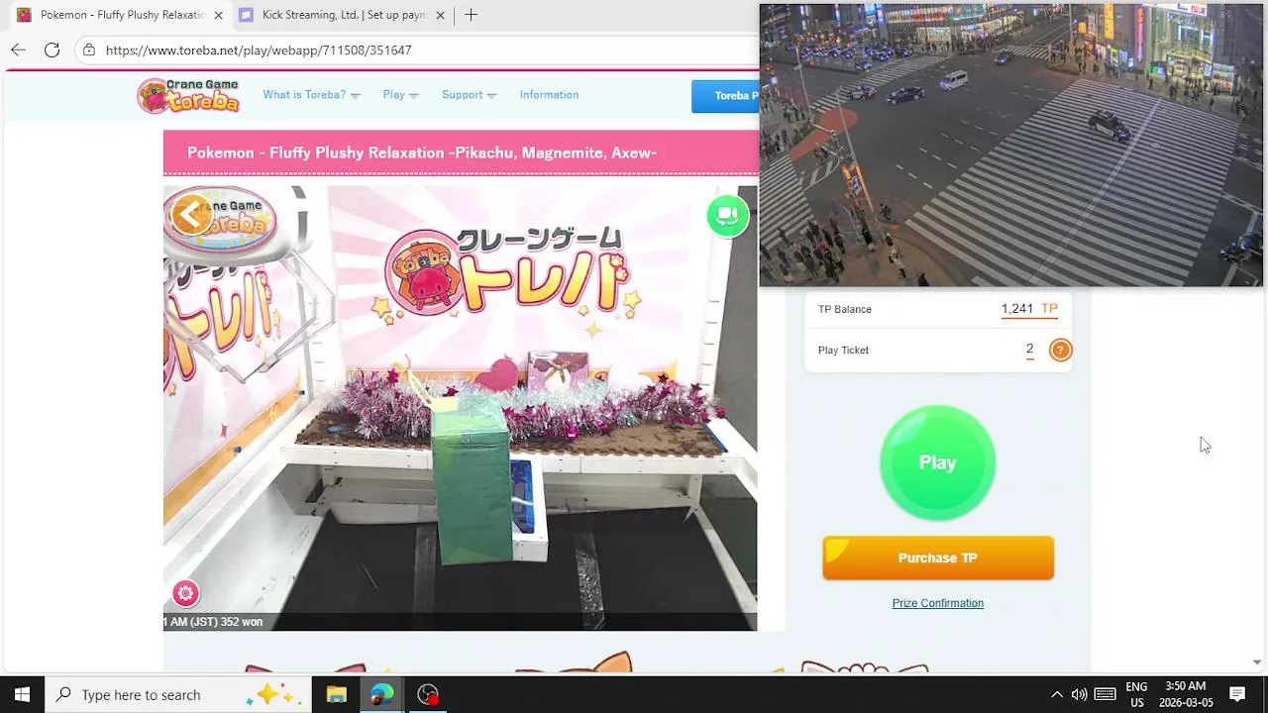Image resolution: width=1268 pixels, height=713 pixels.
Task: Click the blue Toreba button in header
Action: (725, 96)
